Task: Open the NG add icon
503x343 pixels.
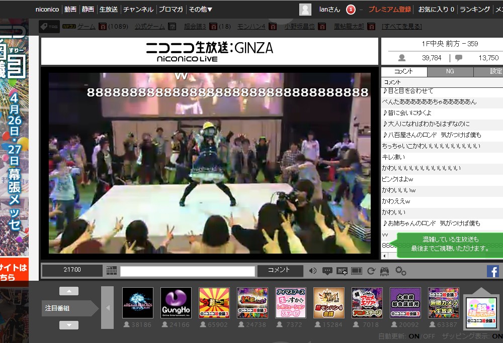Action: [x=342, y=271]
